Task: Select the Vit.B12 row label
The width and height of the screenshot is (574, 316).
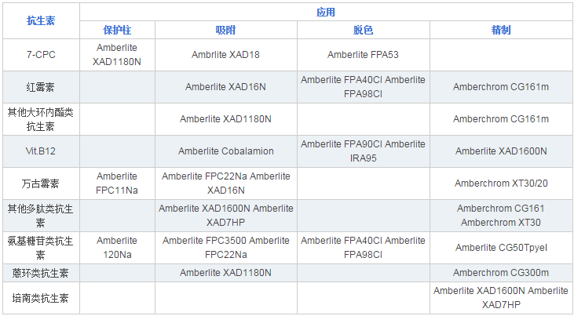Action: tap(41, 151)
